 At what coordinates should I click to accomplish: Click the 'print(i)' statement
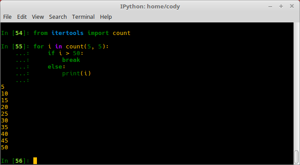click(x=76, y=74)
